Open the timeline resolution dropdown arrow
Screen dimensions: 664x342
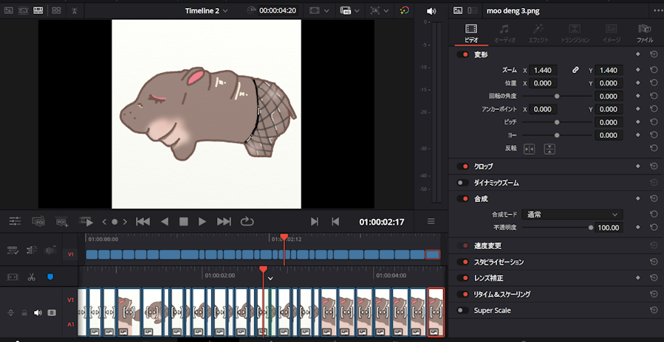click(357, 10)
